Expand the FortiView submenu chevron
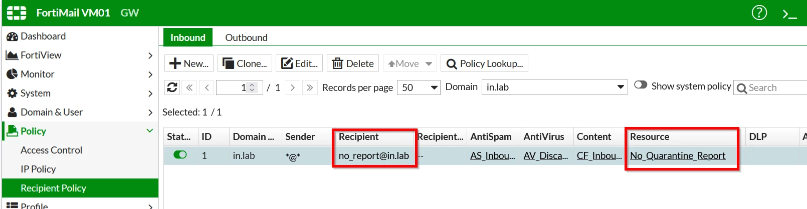This screenshot has width=807, height=209. (150, 55)
